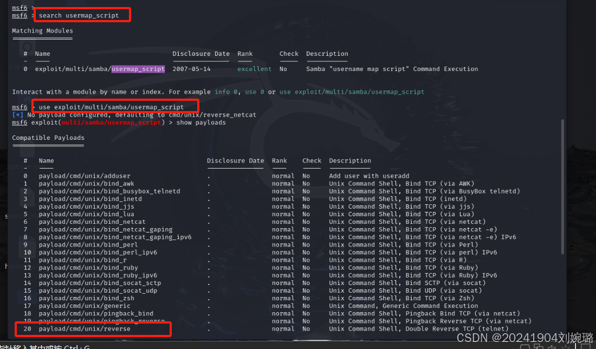The image size is (596, 349).
Task: Click payload name "payload/cmd/unix/bind_netcat_gaping"
Action: [106, 229]
